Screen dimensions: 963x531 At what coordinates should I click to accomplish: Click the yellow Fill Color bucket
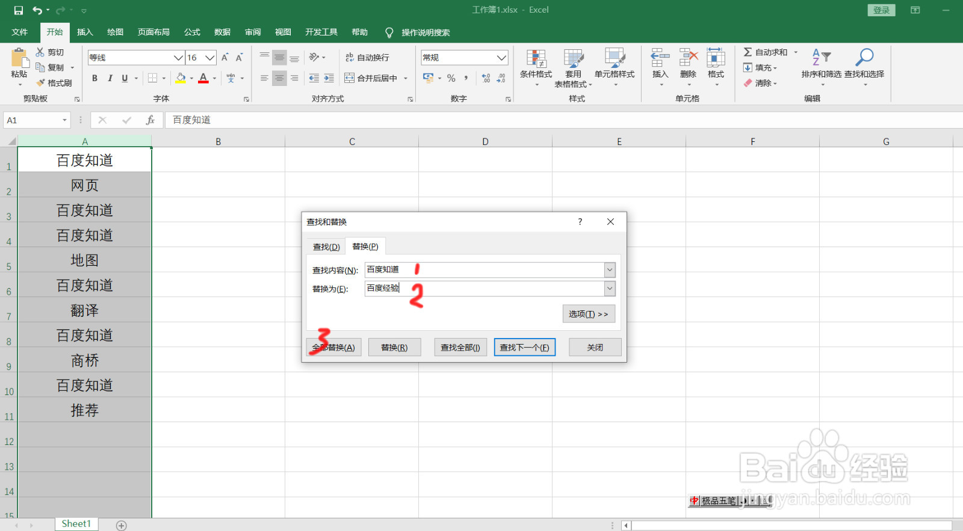[181, 78]
